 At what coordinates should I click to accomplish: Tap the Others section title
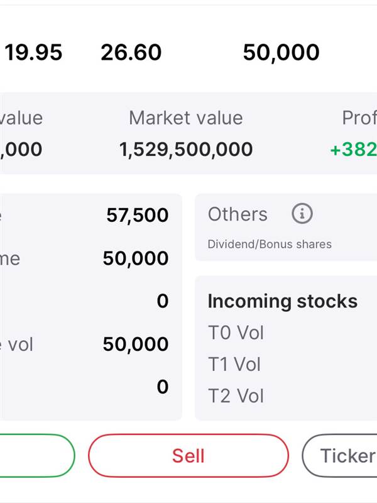tap(238, 214)
